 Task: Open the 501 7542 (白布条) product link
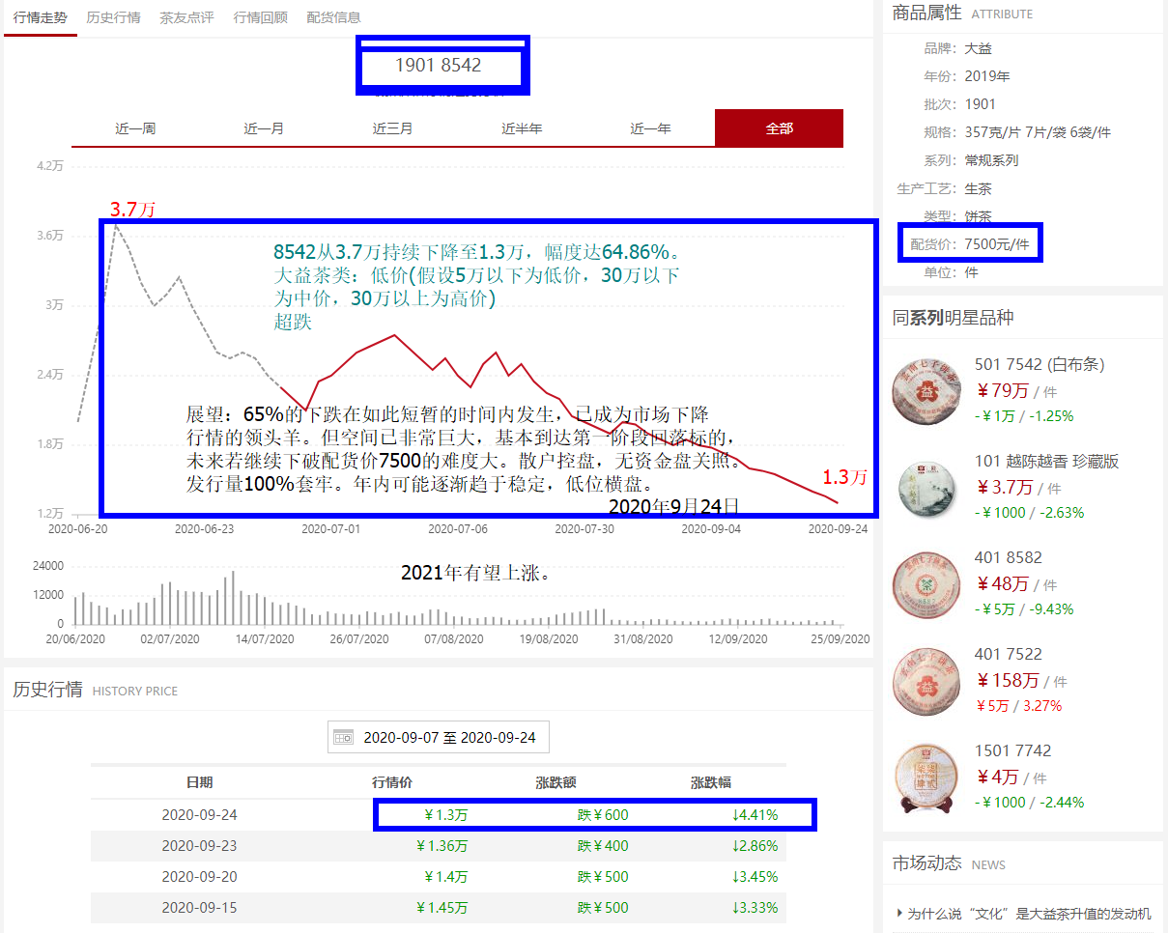[1040, 364]
